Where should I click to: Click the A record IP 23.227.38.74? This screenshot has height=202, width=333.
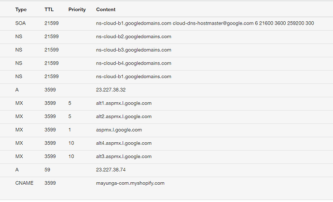point(111,170)
